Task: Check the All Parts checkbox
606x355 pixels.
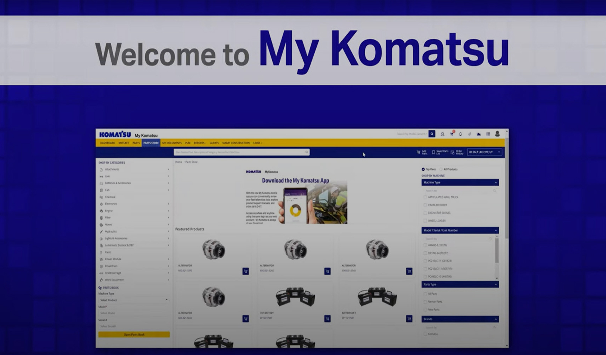Action: coord(425,294)
